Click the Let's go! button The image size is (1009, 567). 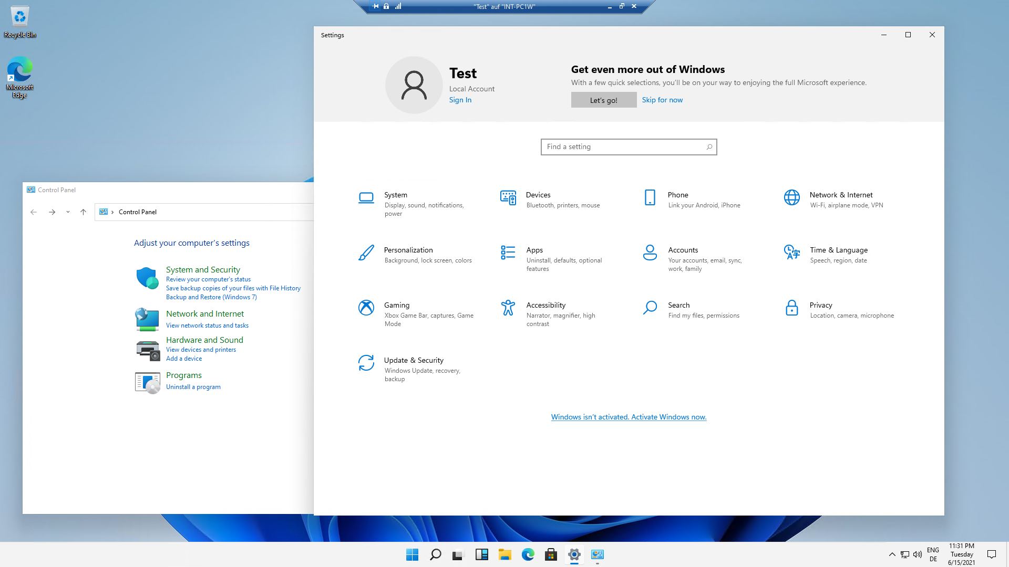click(x=603, y=100)
